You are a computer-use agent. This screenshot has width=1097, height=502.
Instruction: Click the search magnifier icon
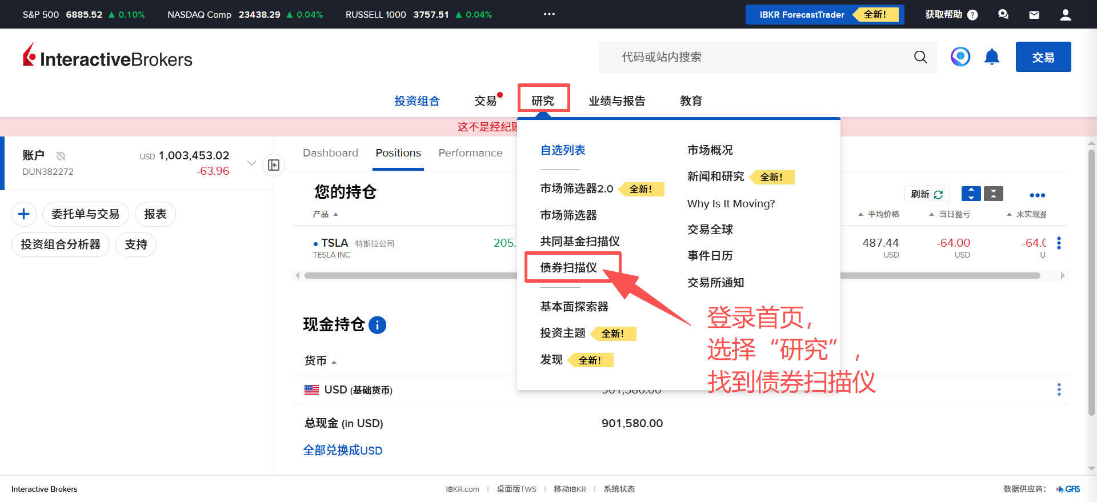click(x=920, y=57)
